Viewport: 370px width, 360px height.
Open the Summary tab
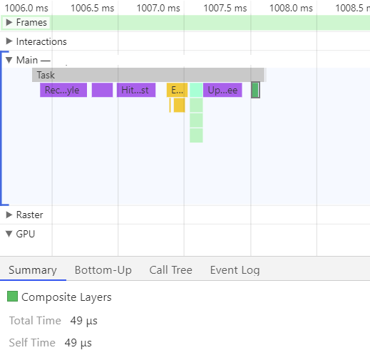pyautogui.click(x=33, y=270)
